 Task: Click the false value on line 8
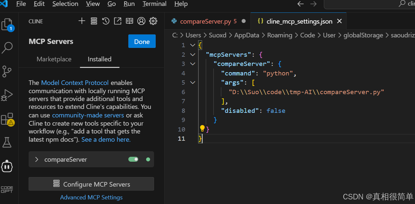point(276,111)
